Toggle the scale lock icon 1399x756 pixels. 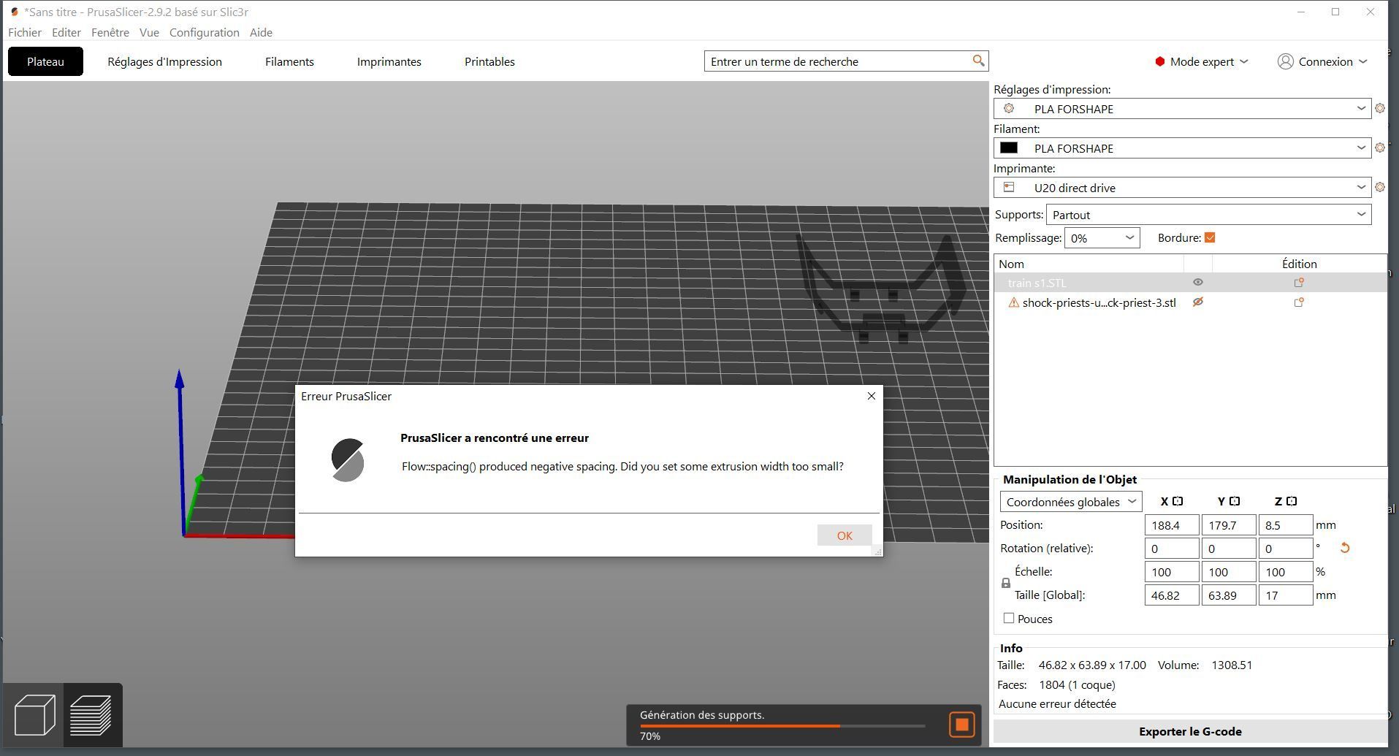tap(1006, 583)
